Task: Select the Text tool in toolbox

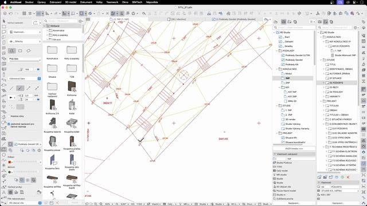Action: pos(4,192)
